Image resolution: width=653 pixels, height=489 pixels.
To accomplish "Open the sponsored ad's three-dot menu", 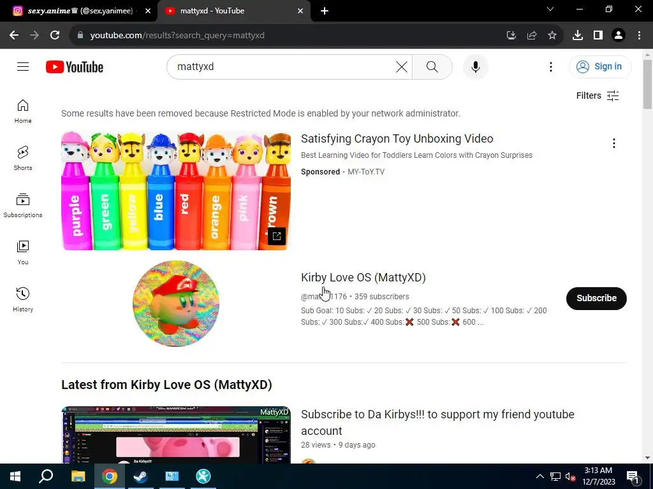I will pos(614,143).
